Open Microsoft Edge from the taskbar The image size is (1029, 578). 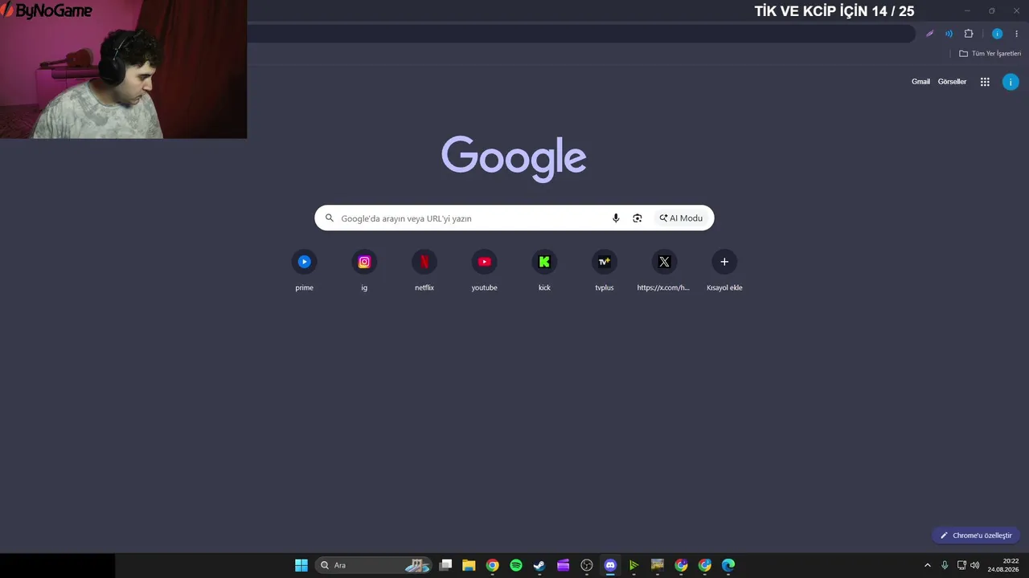pos(728,565)
